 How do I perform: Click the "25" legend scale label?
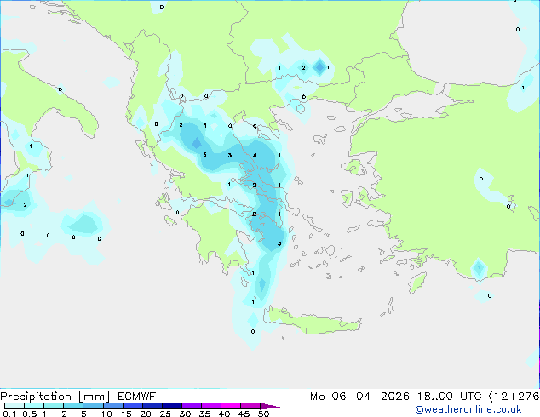165,414
